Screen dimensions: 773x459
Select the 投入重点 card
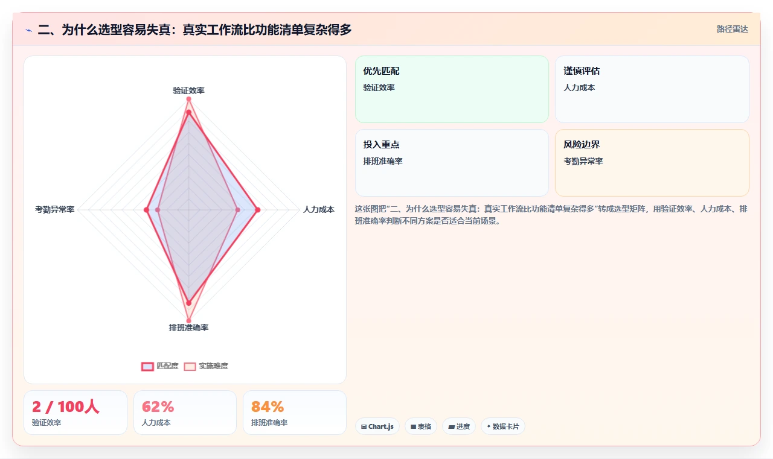452,163
